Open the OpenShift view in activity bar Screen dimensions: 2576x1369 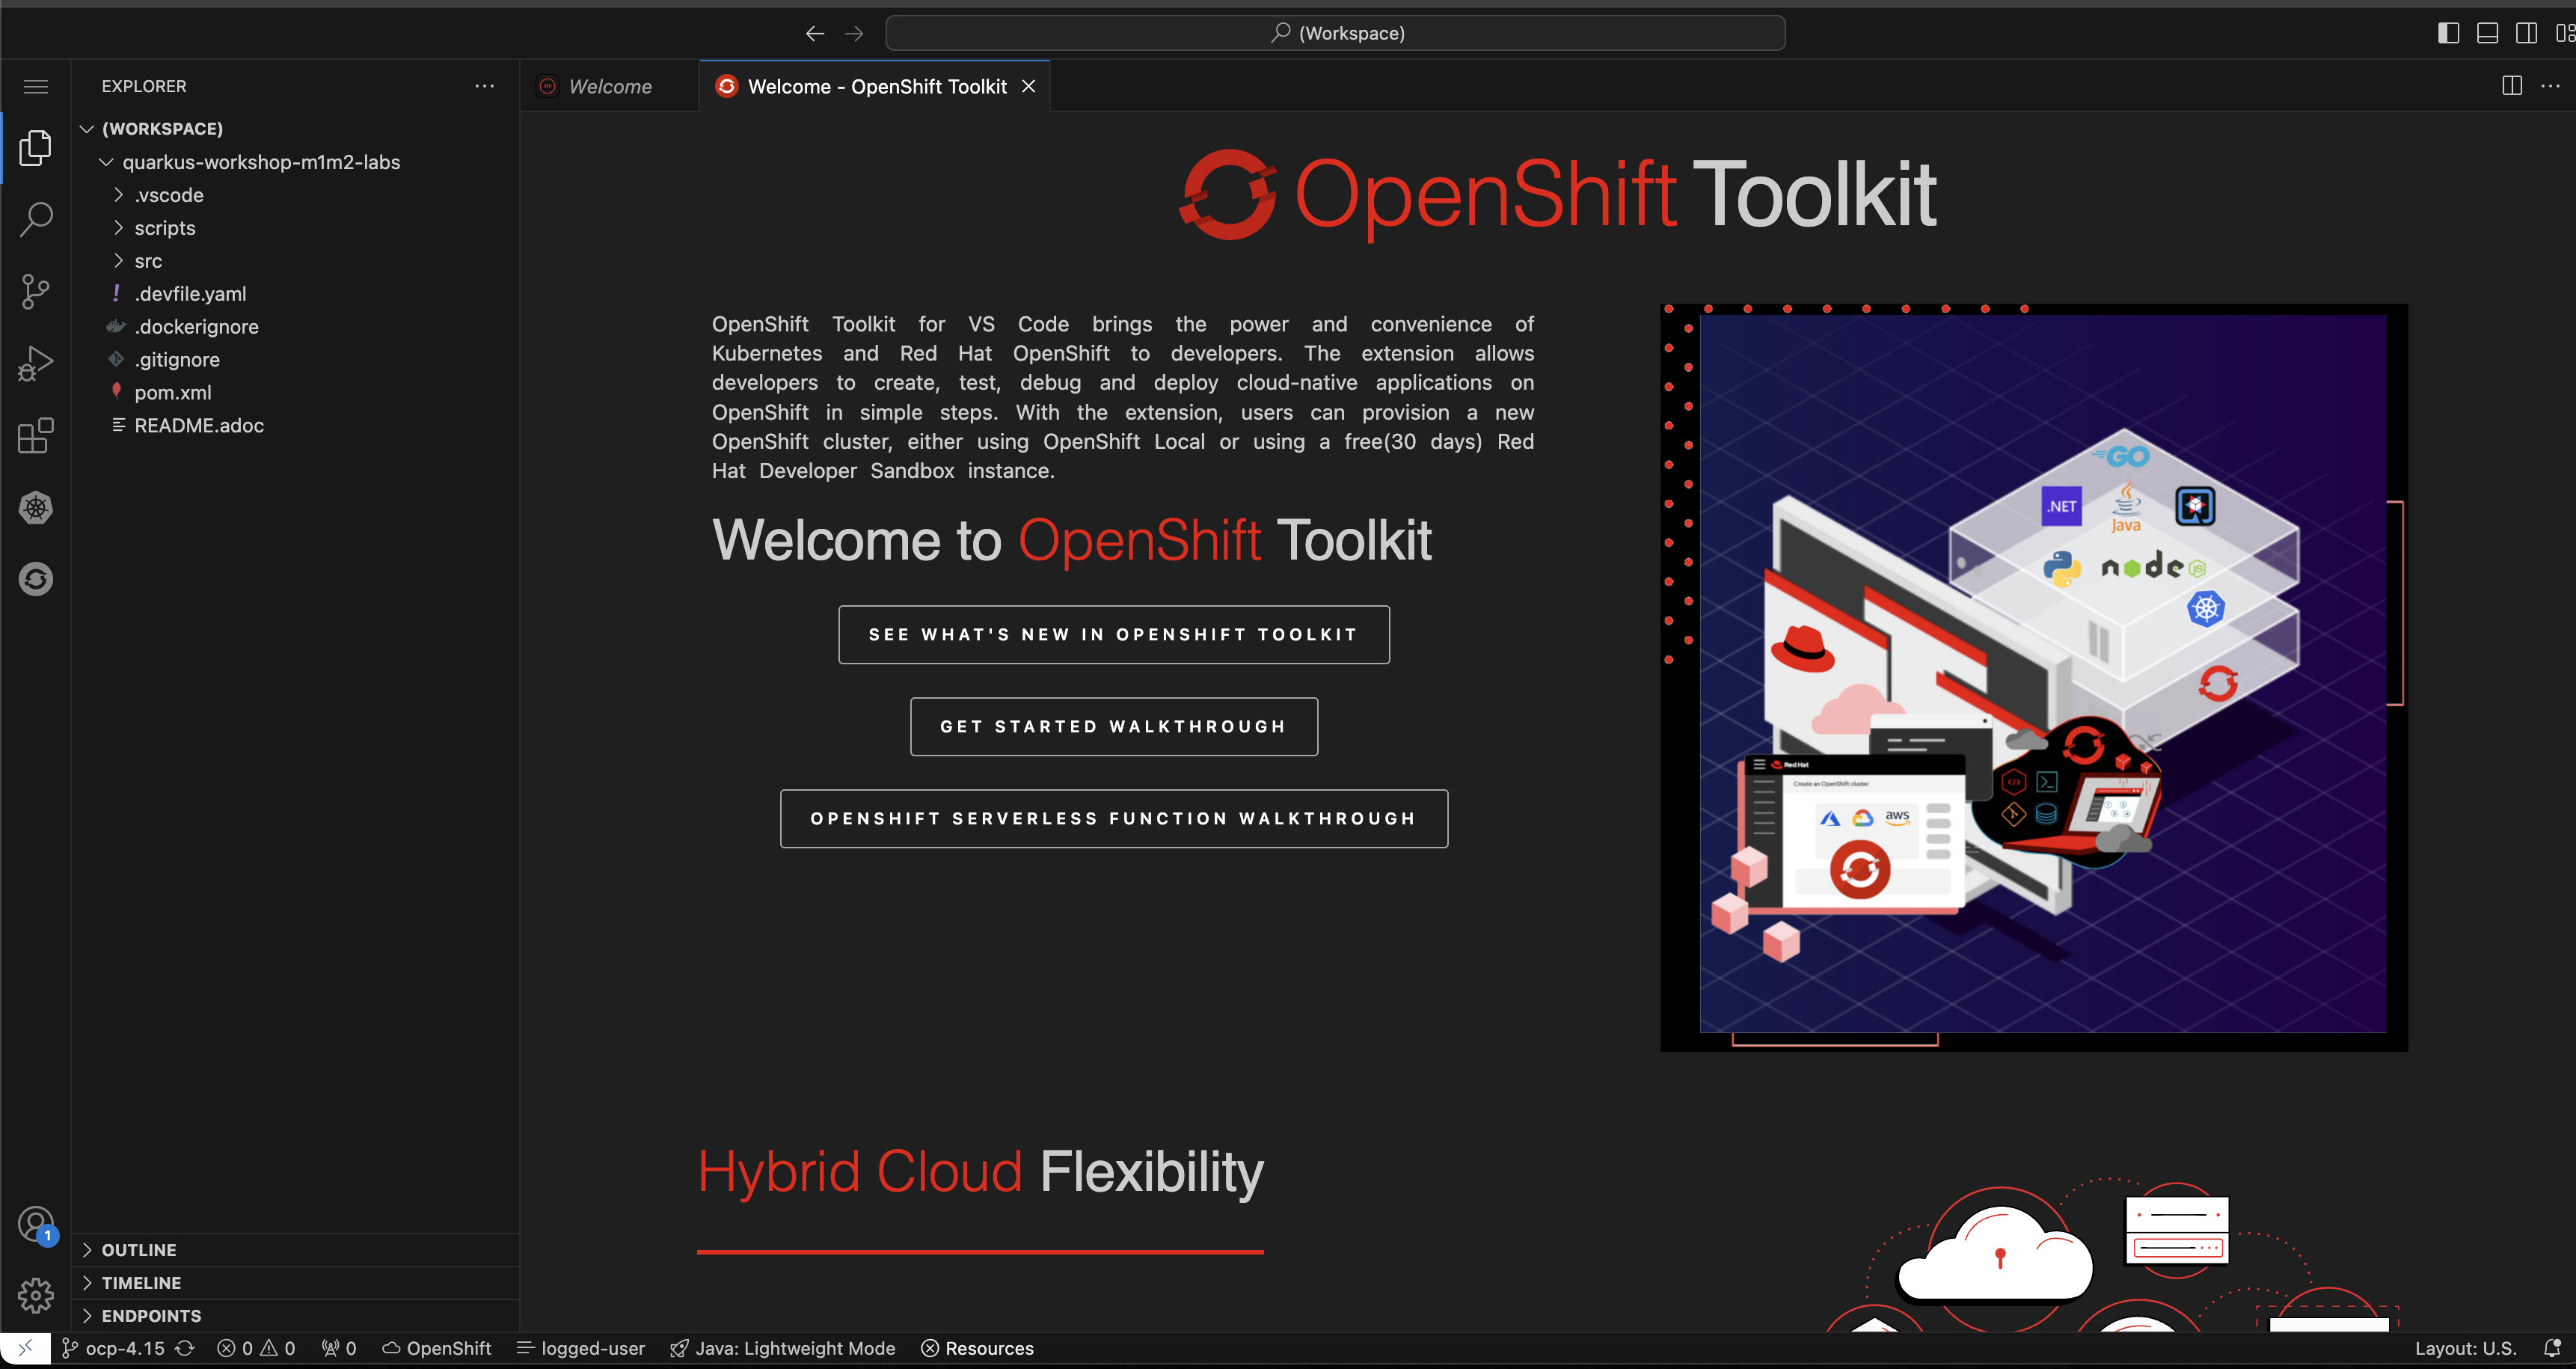coord(36,579)
